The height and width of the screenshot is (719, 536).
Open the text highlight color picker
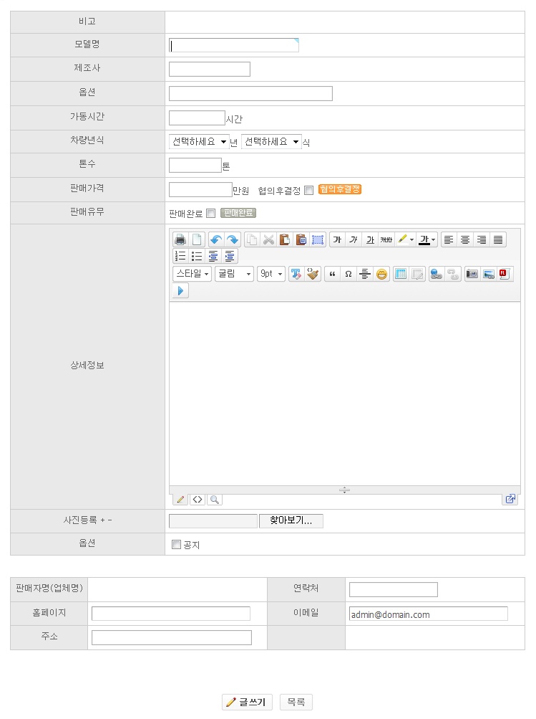[406, 240]
